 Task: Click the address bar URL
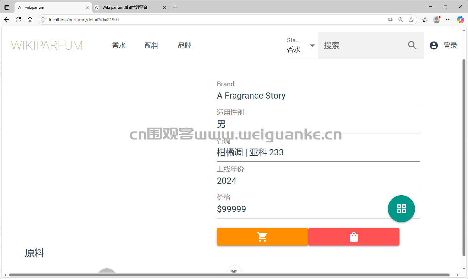tap(84, 20)
